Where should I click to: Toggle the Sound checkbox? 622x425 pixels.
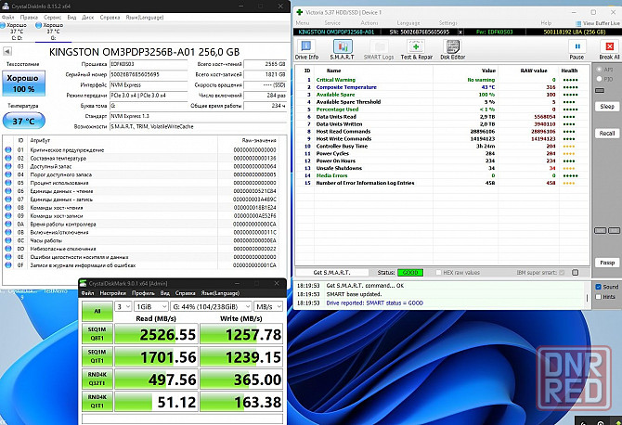coord(598,288)
